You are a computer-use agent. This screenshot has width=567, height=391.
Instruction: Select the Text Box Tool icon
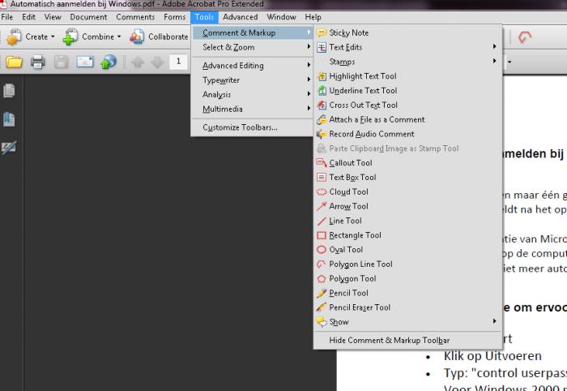point(322,178)
